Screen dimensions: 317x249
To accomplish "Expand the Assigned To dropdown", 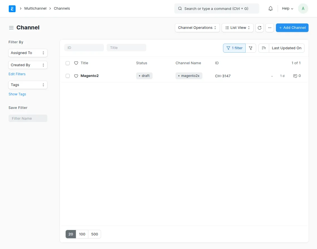I will (x=28, y=53).
